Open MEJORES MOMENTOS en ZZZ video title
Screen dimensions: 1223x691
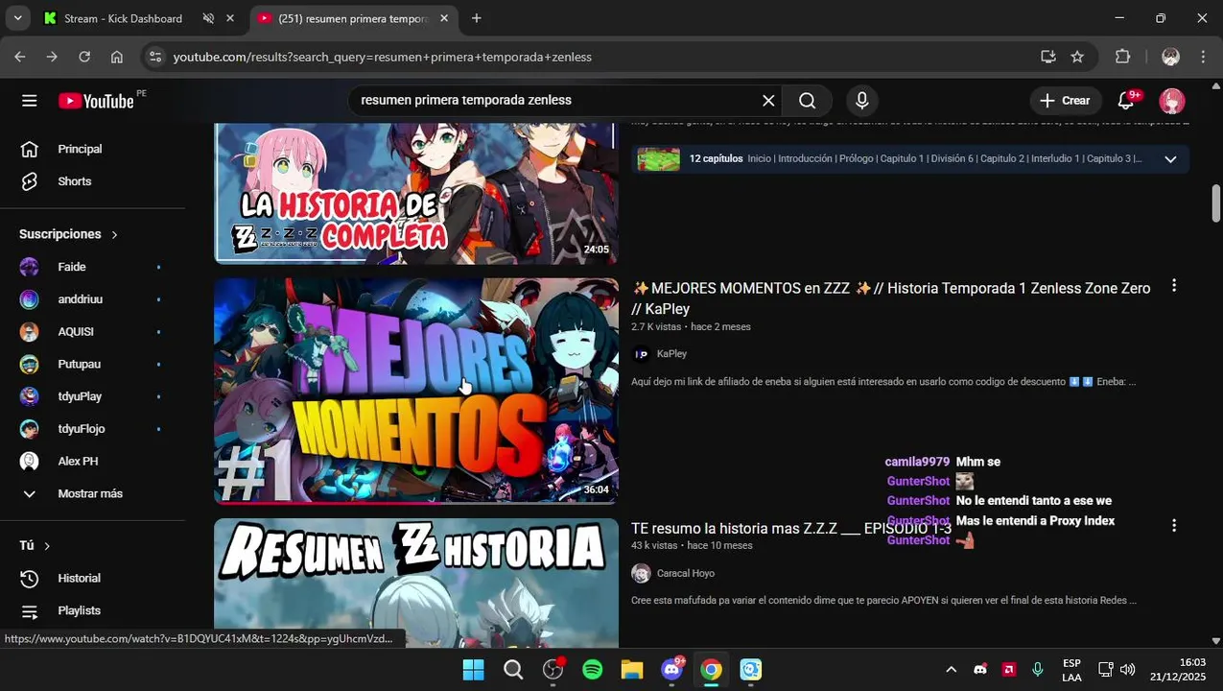pos(890,298)
